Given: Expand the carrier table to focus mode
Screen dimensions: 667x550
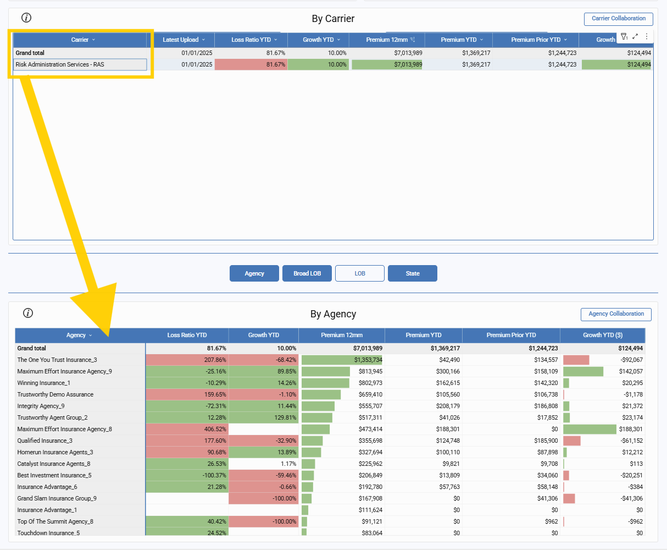Looking at the screenshot, I should tap(635, 36).
